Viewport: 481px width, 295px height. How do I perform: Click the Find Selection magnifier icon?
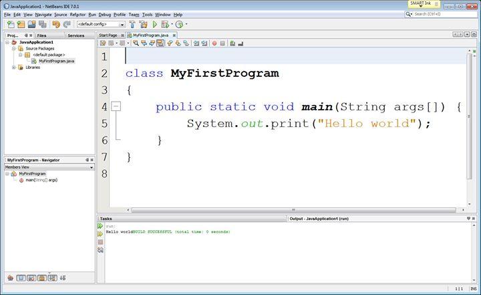pos(136,43)
